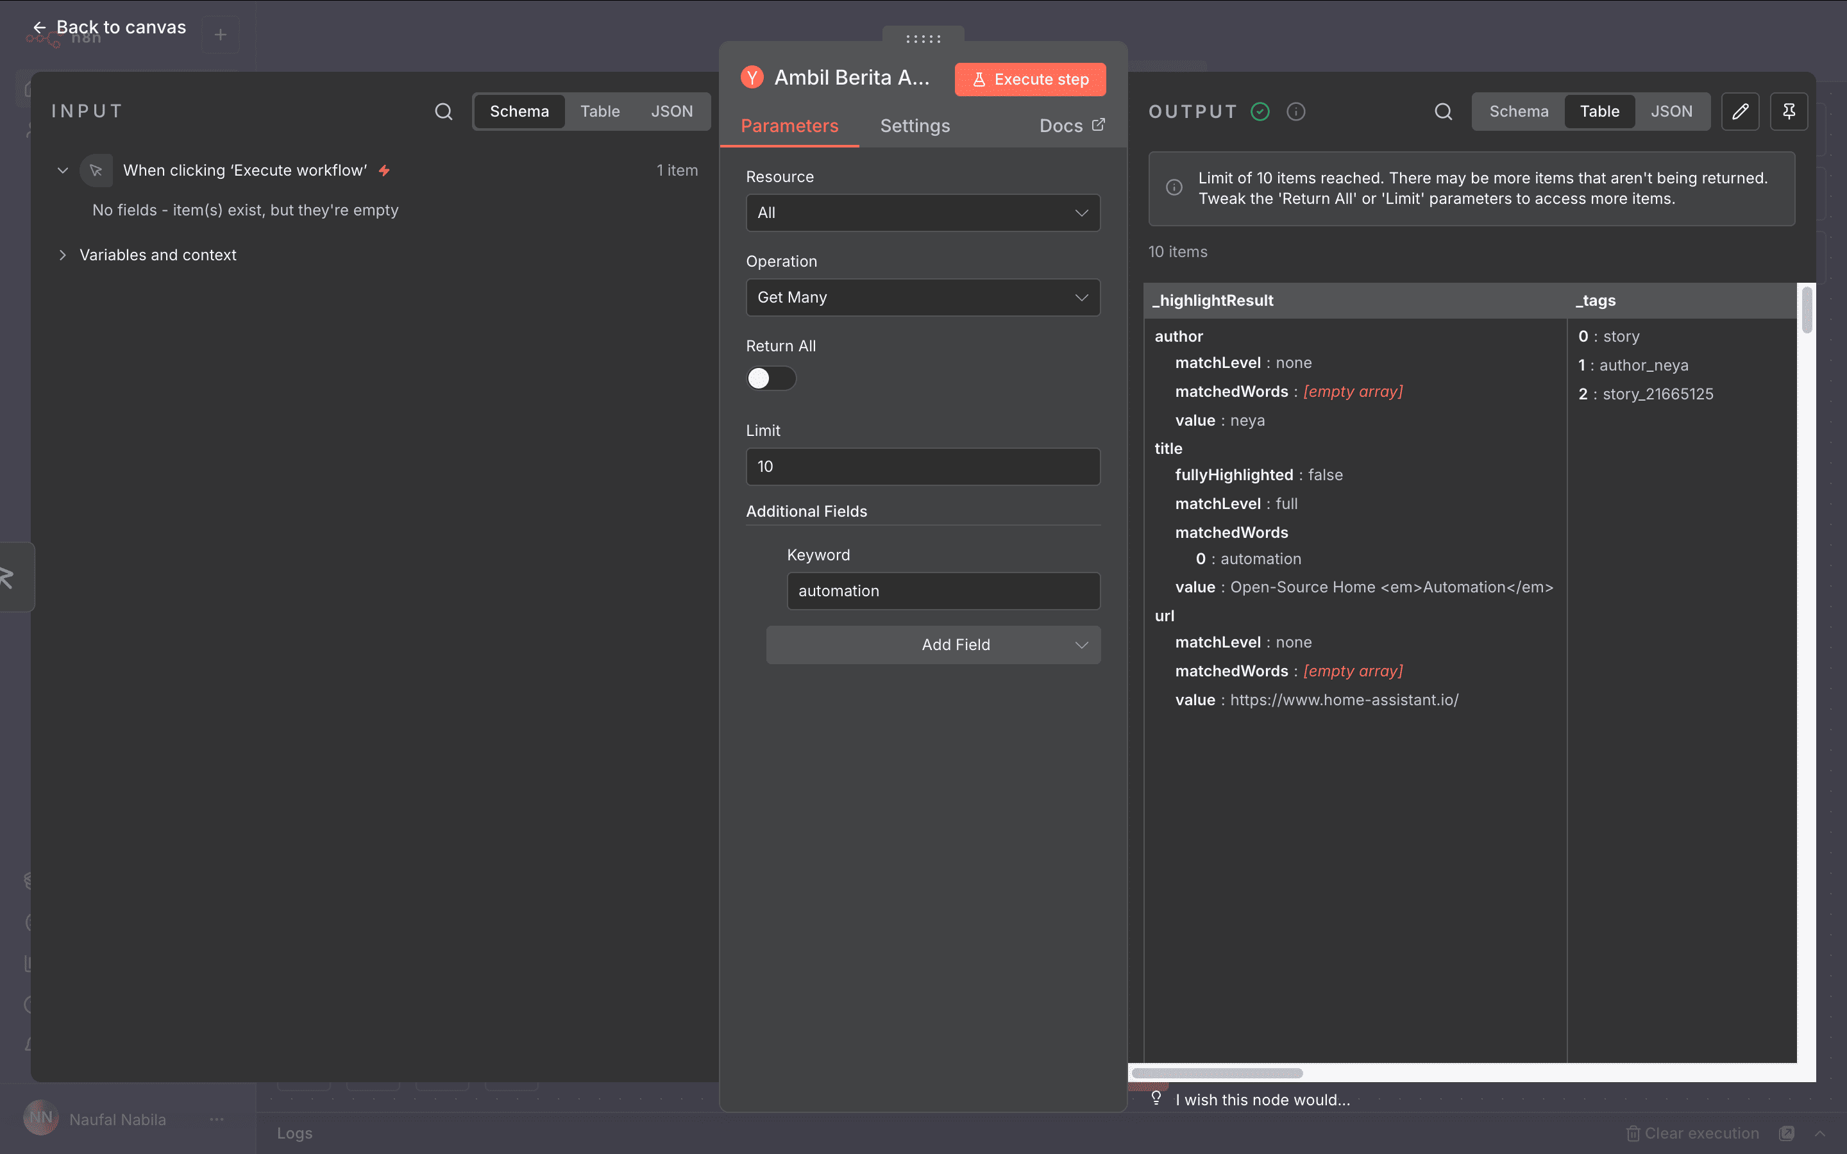Image resolution: width=1847 pixels, height=1154 pixels.
Task: Click the output panel search icon
Action: point(1443,112)
